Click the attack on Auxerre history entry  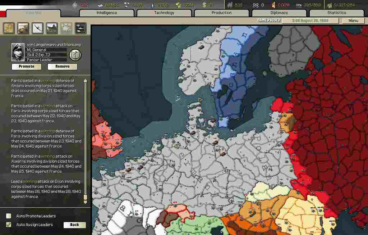(x=46, y=163)
